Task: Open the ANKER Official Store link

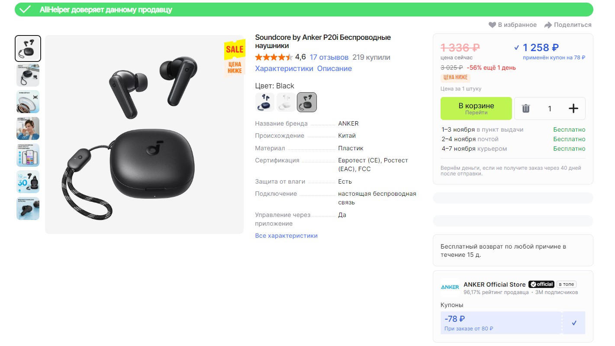Action: click(x=494, y=285)
